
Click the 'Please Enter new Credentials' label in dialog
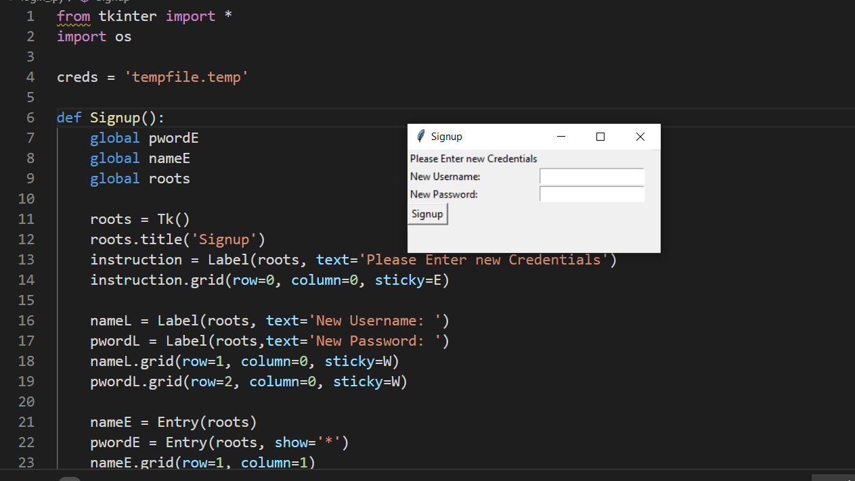point(473,158)
